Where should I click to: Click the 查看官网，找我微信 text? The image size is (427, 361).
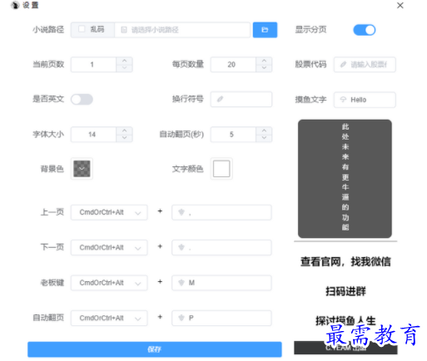click(345, 262)
